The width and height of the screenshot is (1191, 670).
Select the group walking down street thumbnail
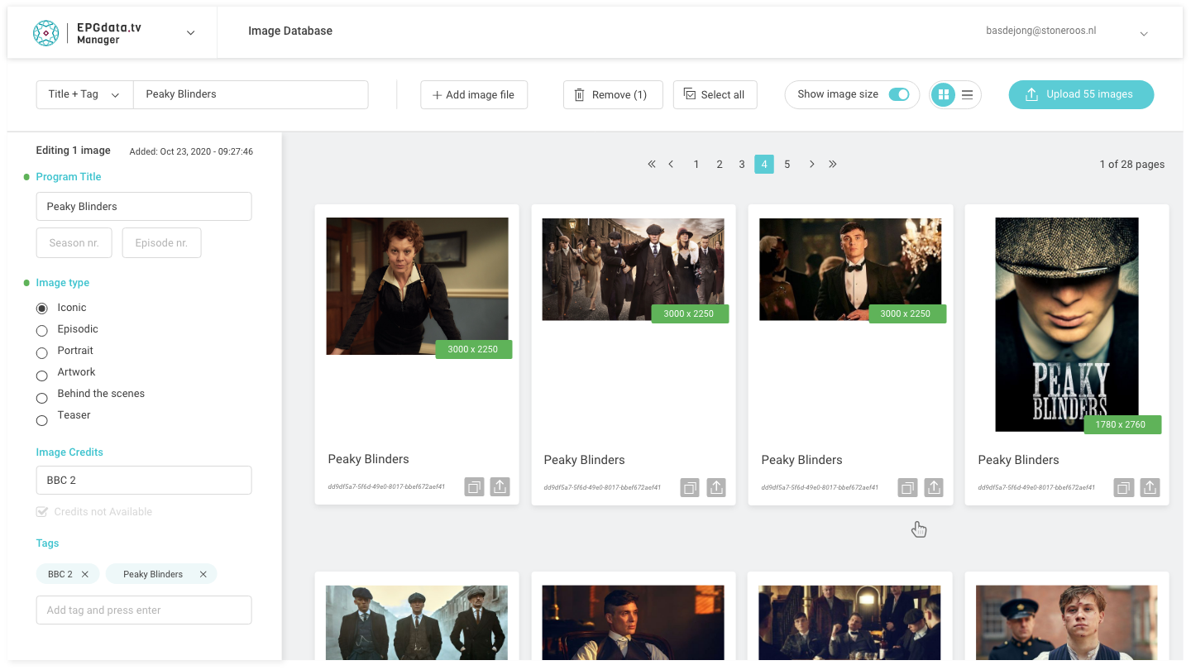coord(634,270)
